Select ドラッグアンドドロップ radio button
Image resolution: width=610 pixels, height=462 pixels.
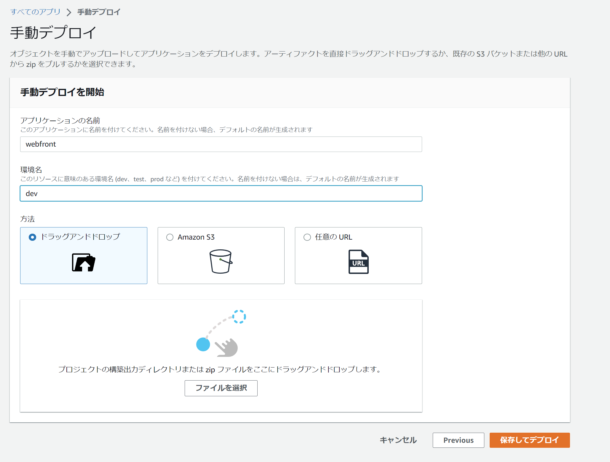coord(33,237)
